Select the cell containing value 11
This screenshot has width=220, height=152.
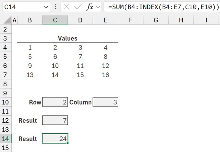pyautogui.click(x=80, y=66)
